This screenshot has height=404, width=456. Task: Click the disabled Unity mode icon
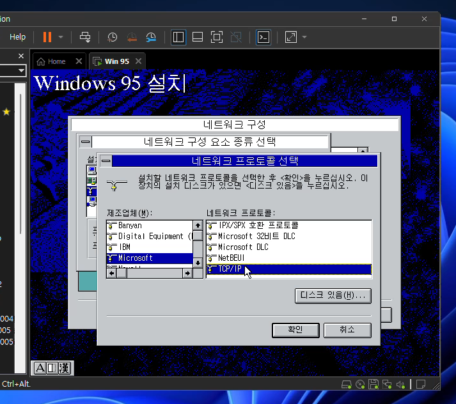point(236,37)
